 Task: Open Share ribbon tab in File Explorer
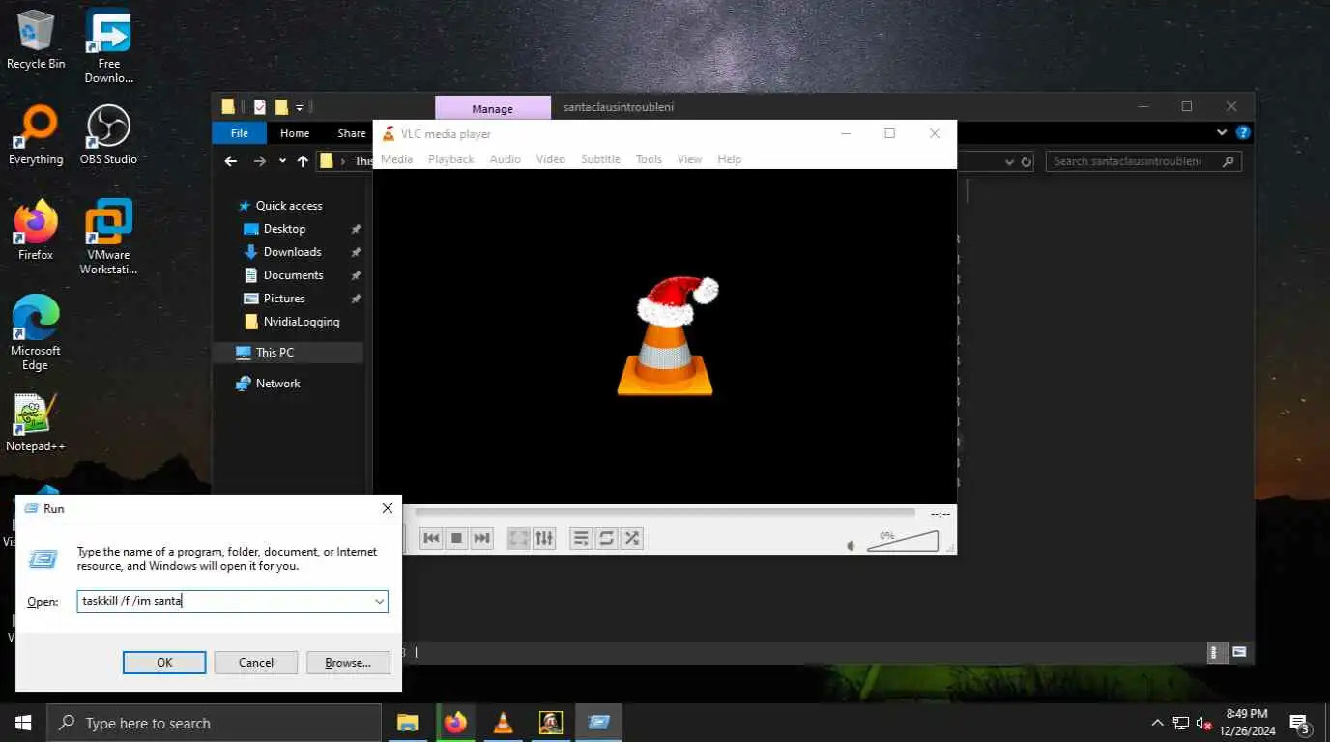tap(351, 133)
